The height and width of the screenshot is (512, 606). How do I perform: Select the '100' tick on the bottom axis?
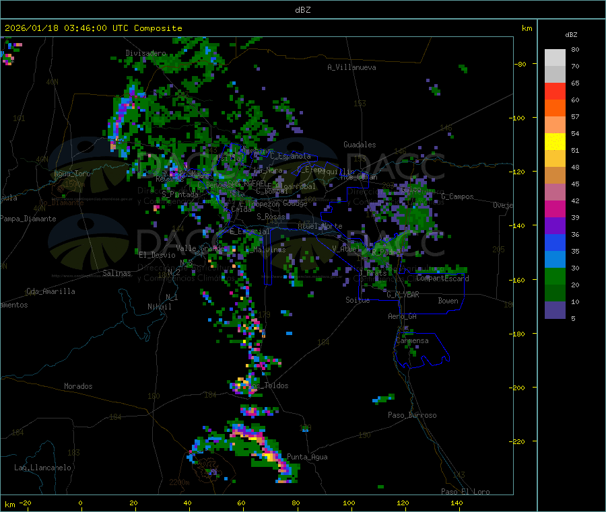(349, 503)
